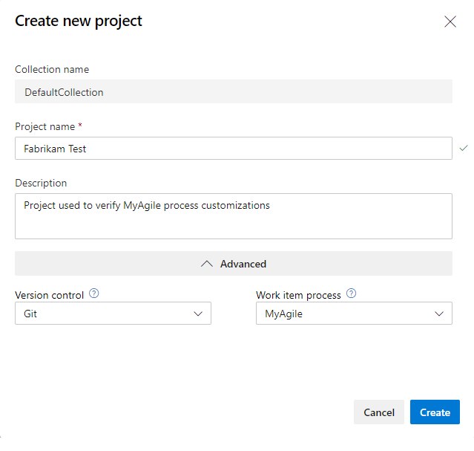Image resolution: width=474 pixels, height=451 pixels.
Task: Click the chevron icon beside Advanced
Action: (207, 264)
